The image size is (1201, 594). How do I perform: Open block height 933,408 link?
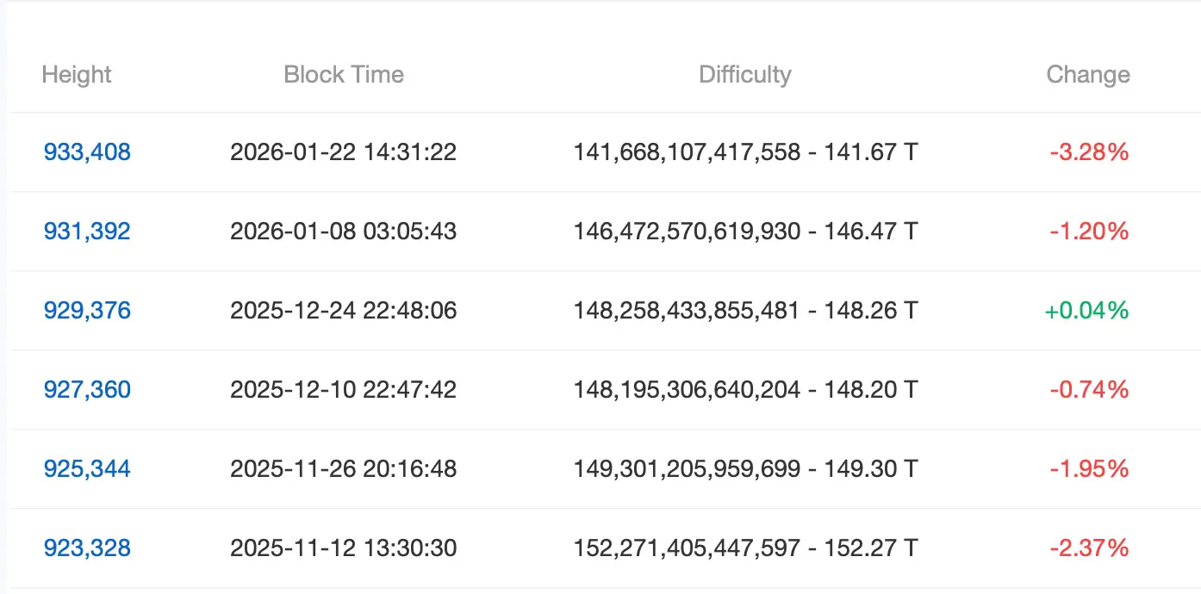coord(87,152)
